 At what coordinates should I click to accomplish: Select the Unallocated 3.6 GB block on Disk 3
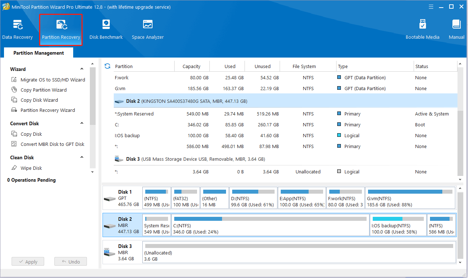[x=299, y=252]
